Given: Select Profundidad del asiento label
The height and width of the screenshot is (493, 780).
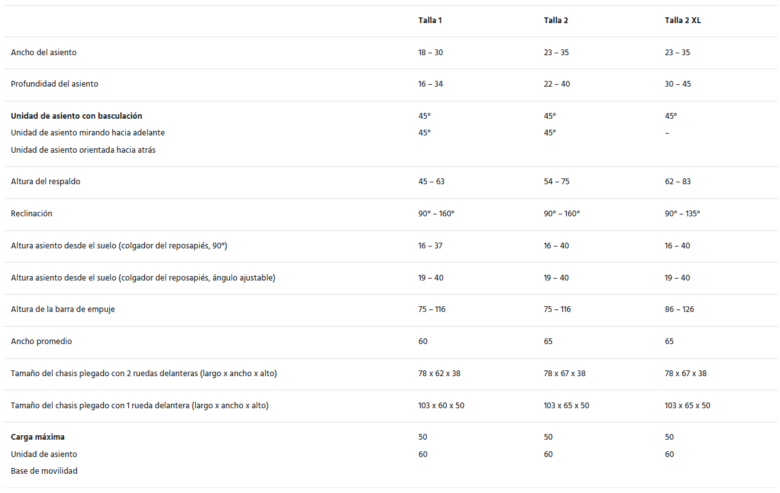Looking at the screenshot, I should pyautogui.click(x=55, y=84).
